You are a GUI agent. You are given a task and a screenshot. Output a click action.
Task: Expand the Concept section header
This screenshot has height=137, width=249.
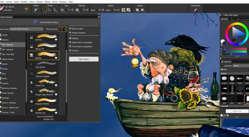235,106
